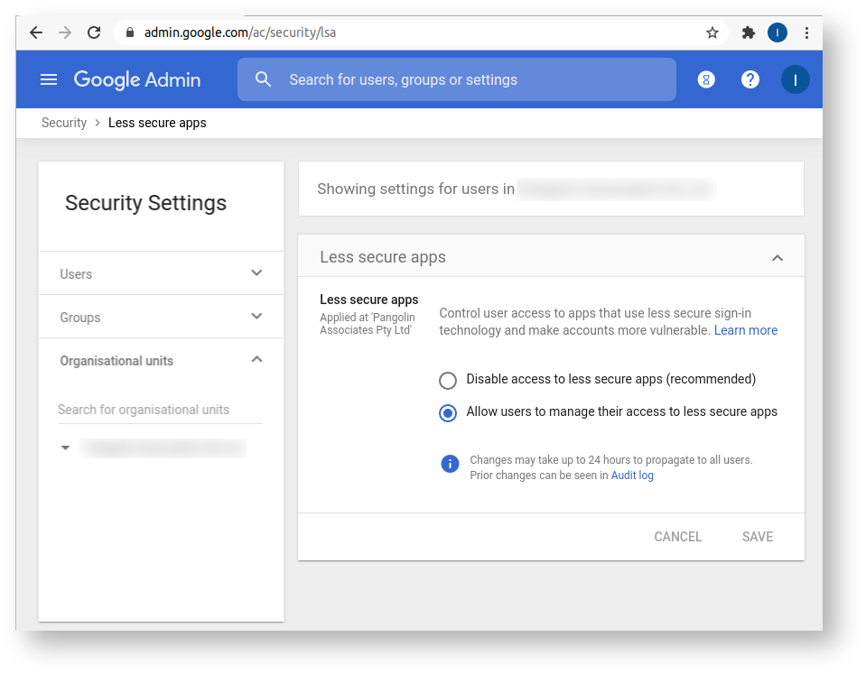Select Allow users to manage their access
This screenshot has height=674, width=866.
click(448, 412)
